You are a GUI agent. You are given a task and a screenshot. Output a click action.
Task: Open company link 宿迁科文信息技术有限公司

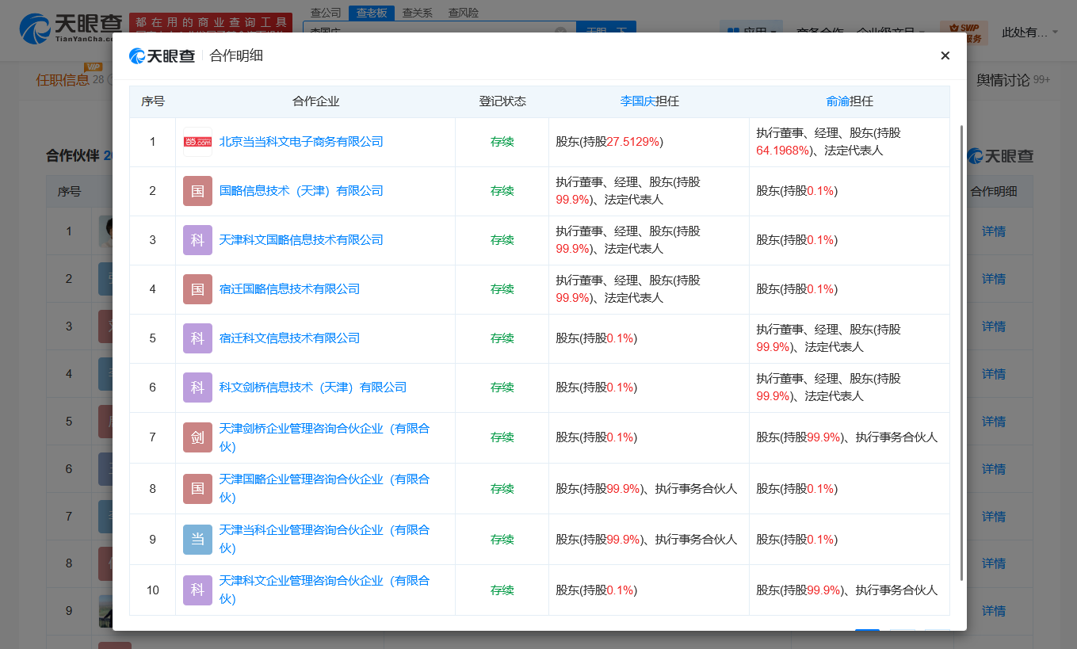click(289, 338)
